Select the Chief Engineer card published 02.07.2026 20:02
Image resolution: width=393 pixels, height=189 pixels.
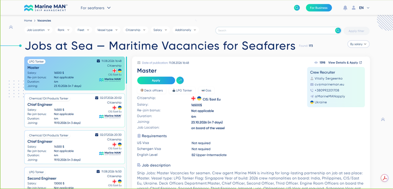point(75,110)
